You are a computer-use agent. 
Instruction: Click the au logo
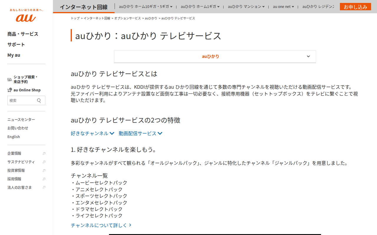pos(26,18)
